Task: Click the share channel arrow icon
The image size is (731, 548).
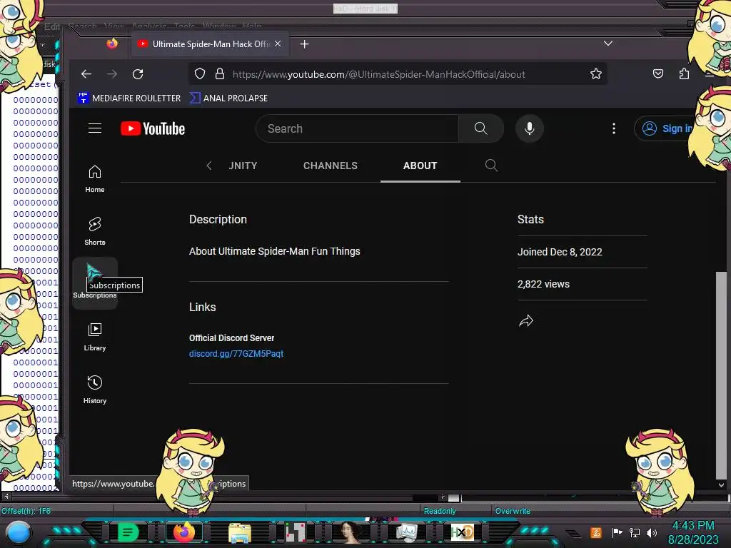Action: [526, 320]
